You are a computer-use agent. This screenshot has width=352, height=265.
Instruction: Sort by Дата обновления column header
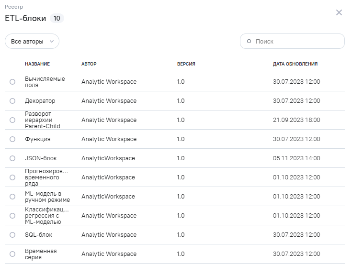click(x=295, y=64)
